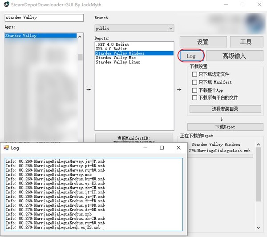
Task: Close the Log window
Action: pyautogui.click(x=178, y=148)
